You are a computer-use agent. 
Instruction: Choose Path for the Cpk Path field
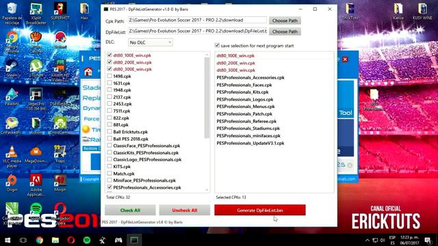tap(285, 20)
